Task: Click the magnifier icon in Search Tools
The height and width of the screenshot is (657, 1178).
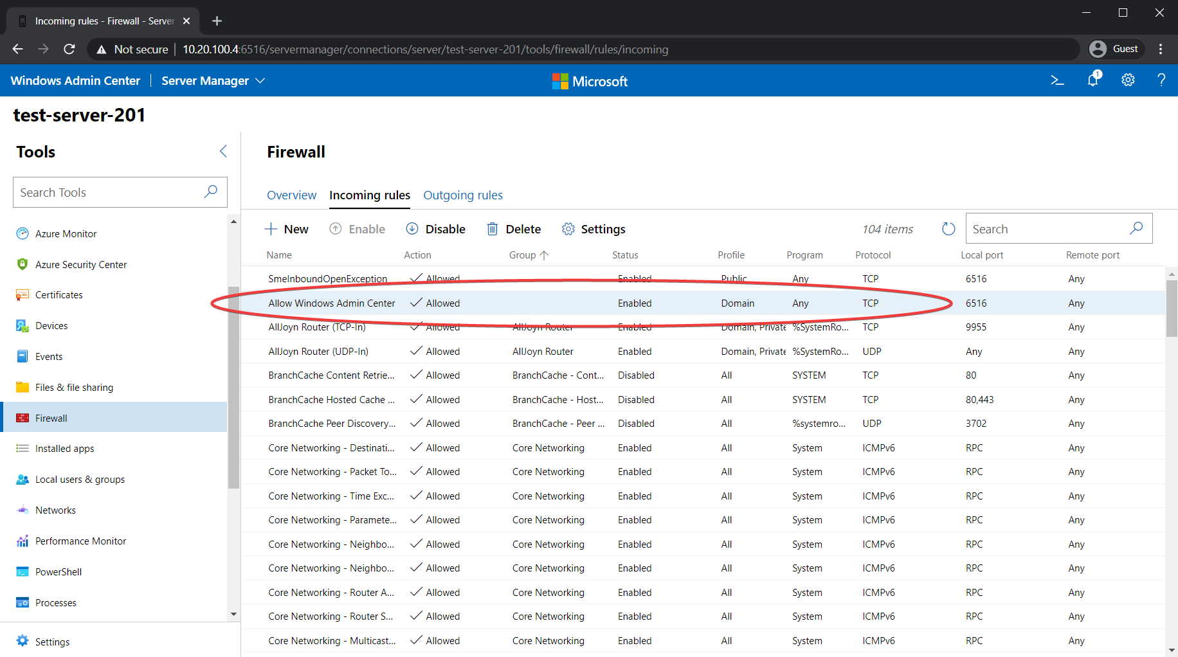Action: (211, 192)
